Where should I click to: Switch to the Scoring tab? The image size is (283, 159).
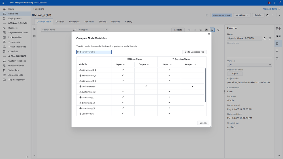tap(102, 22)
